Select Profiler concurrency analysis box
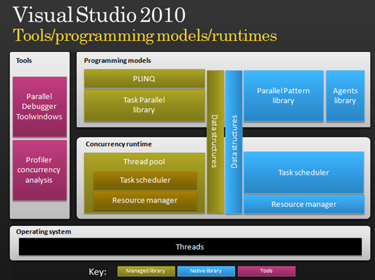The width and height of the screenshot is (375, 280). pos(39,170)
